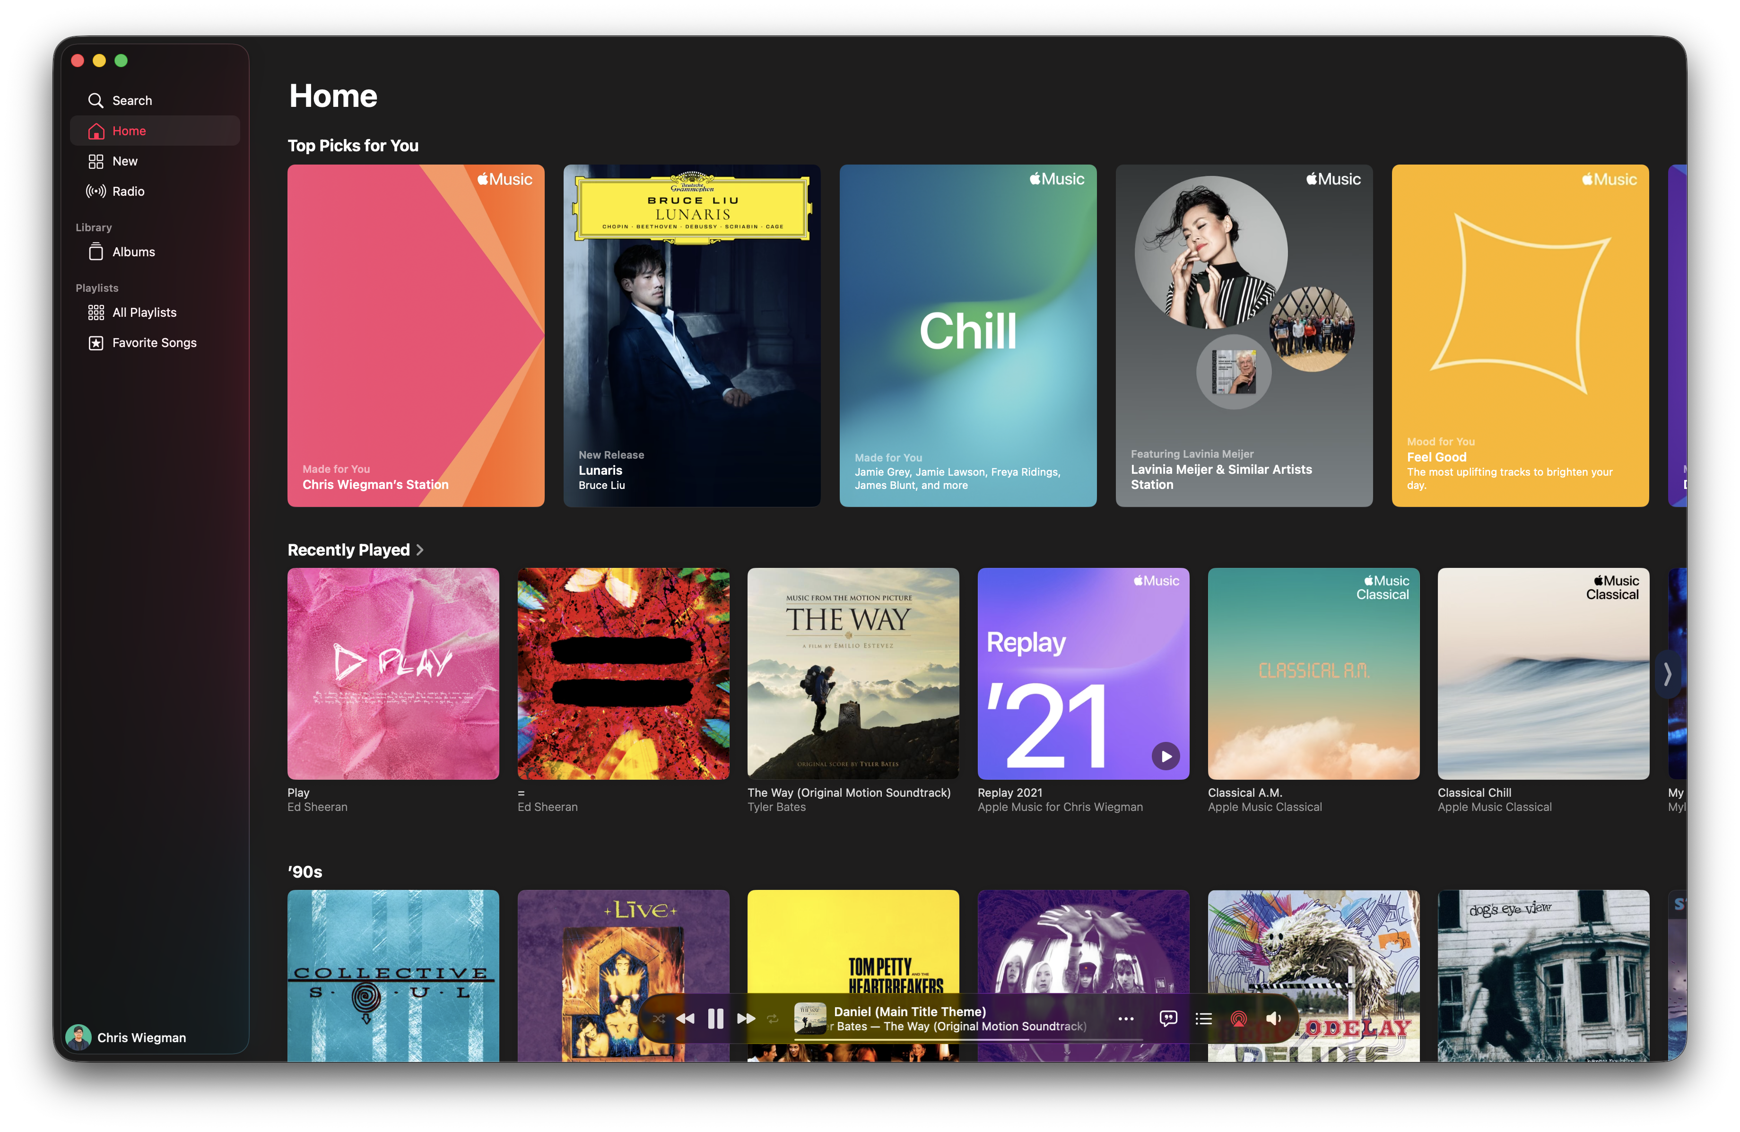
Task: Play Replay 2021 using the play button
Action: coord(1166,756)
